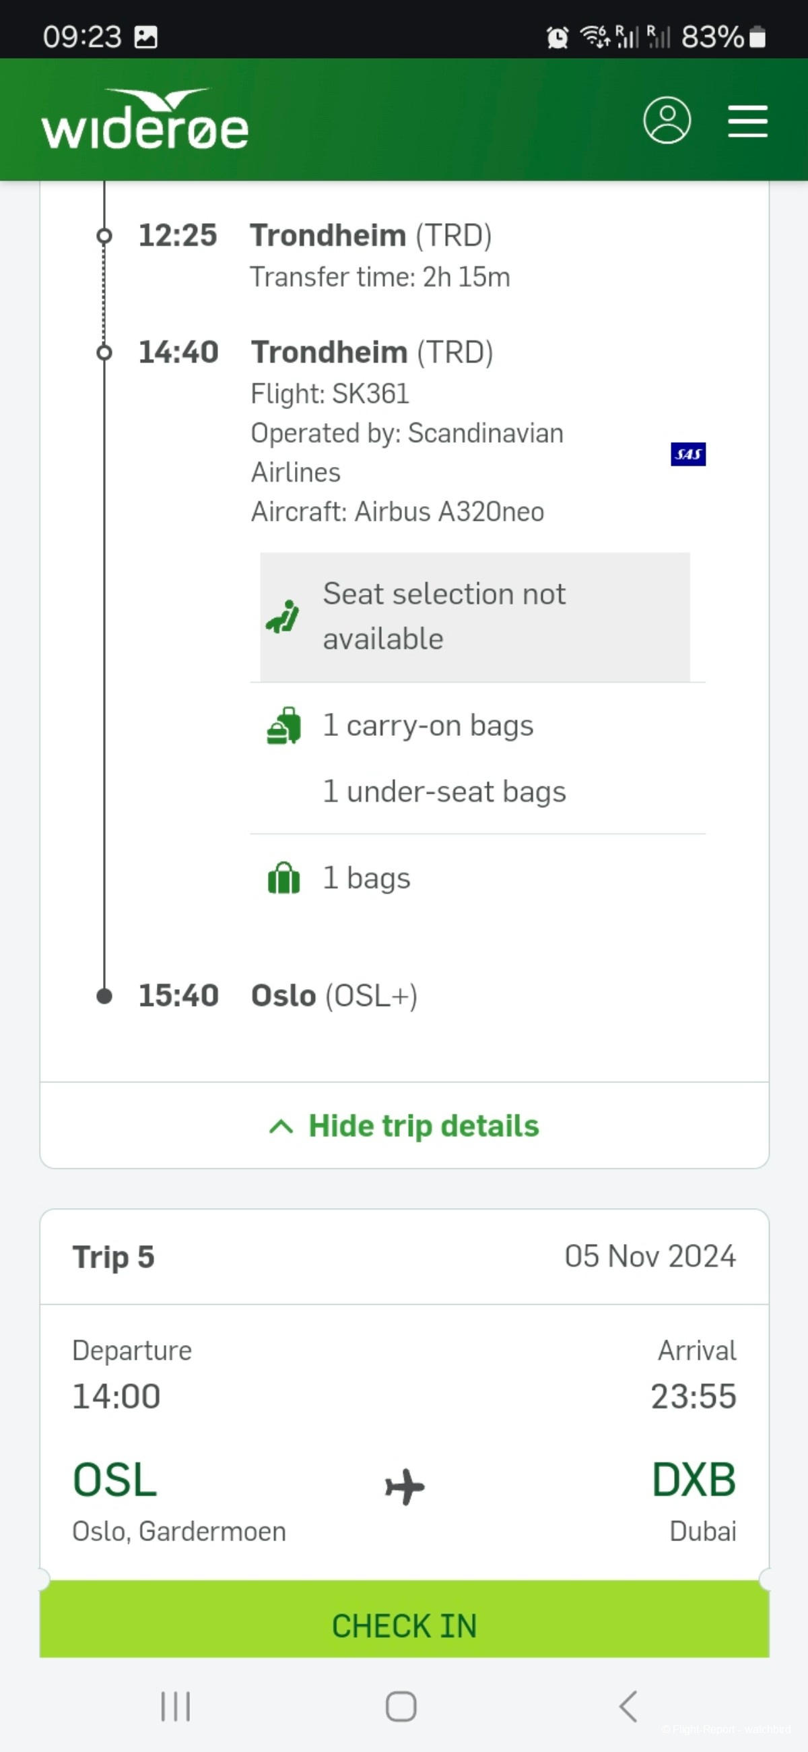Open the user profile icon
This screenshot has height=1752, width=808.
(667, 121)
